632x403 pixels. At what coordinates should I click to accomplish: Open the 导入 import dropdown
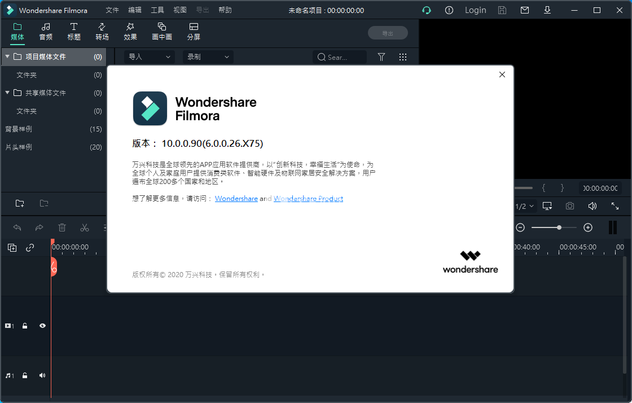click(150, 57)
